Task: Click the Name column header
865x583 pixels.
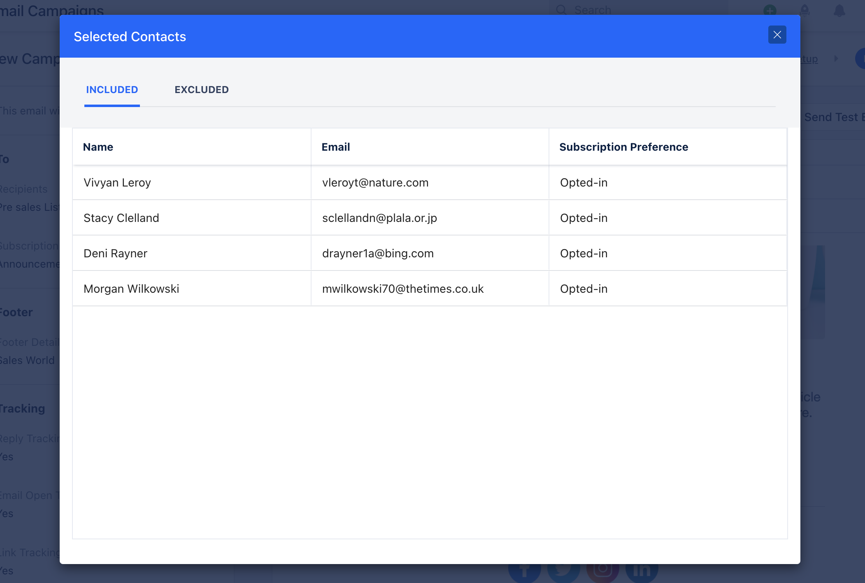Action: [98, 147]
